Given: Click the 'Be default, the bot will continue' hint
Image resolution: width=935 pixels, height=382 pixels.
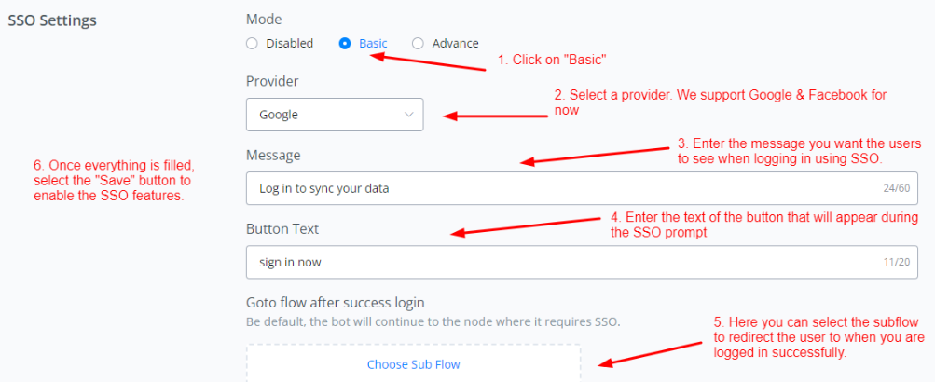Looking at the screenshot, I should (433, 322).
